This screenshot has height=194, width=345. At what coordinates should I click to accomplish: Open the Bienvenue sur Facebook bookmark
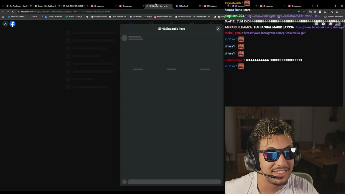(x=17, y=17)
